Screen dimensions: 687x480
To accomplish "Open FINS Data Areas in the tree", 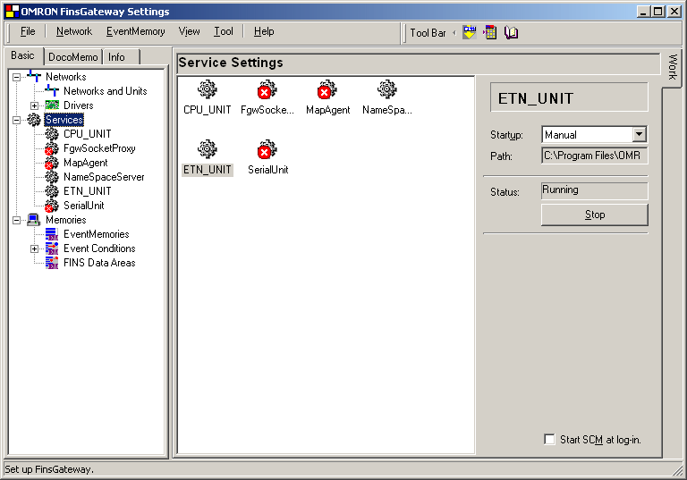I will pyautogui.click(x=99, y=263).
